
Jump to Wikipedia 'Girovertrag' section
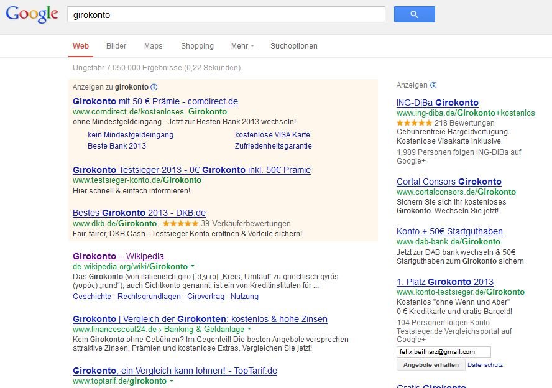click(x=206, y=297)
